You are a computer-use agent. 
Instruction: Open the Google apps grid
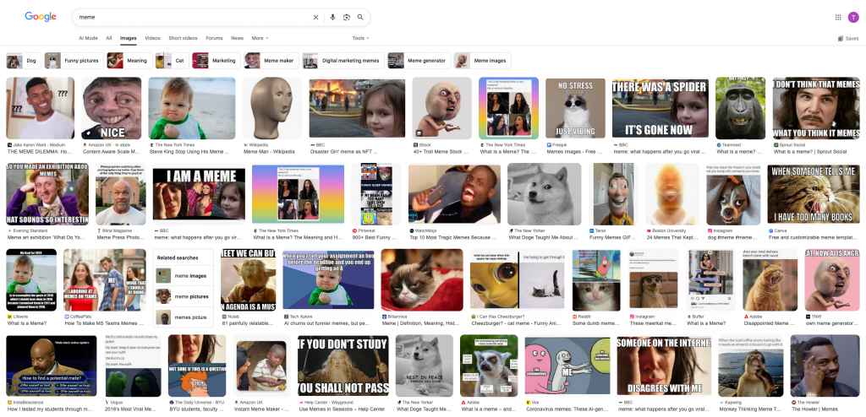point(838,17)
